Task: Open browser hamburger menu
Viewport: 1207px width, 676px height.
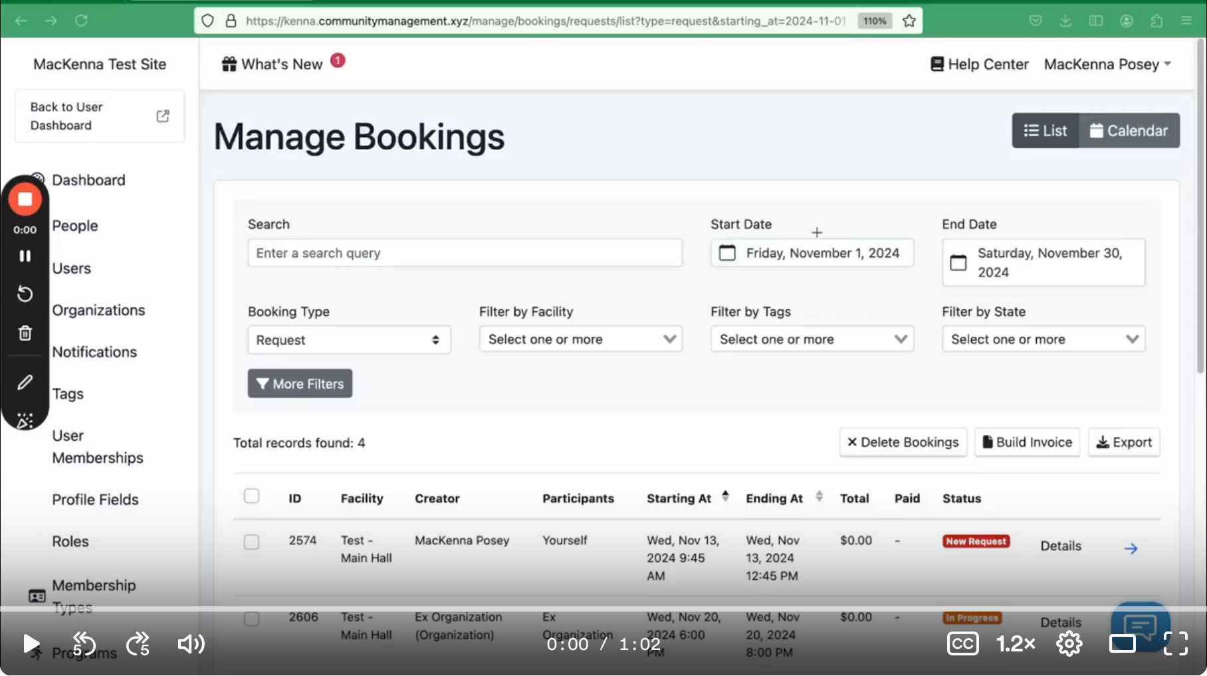Action: tap(1186, 21)
